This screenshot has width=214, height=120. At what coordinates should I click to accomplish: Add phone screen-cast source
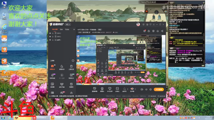(x=110, y=90)
